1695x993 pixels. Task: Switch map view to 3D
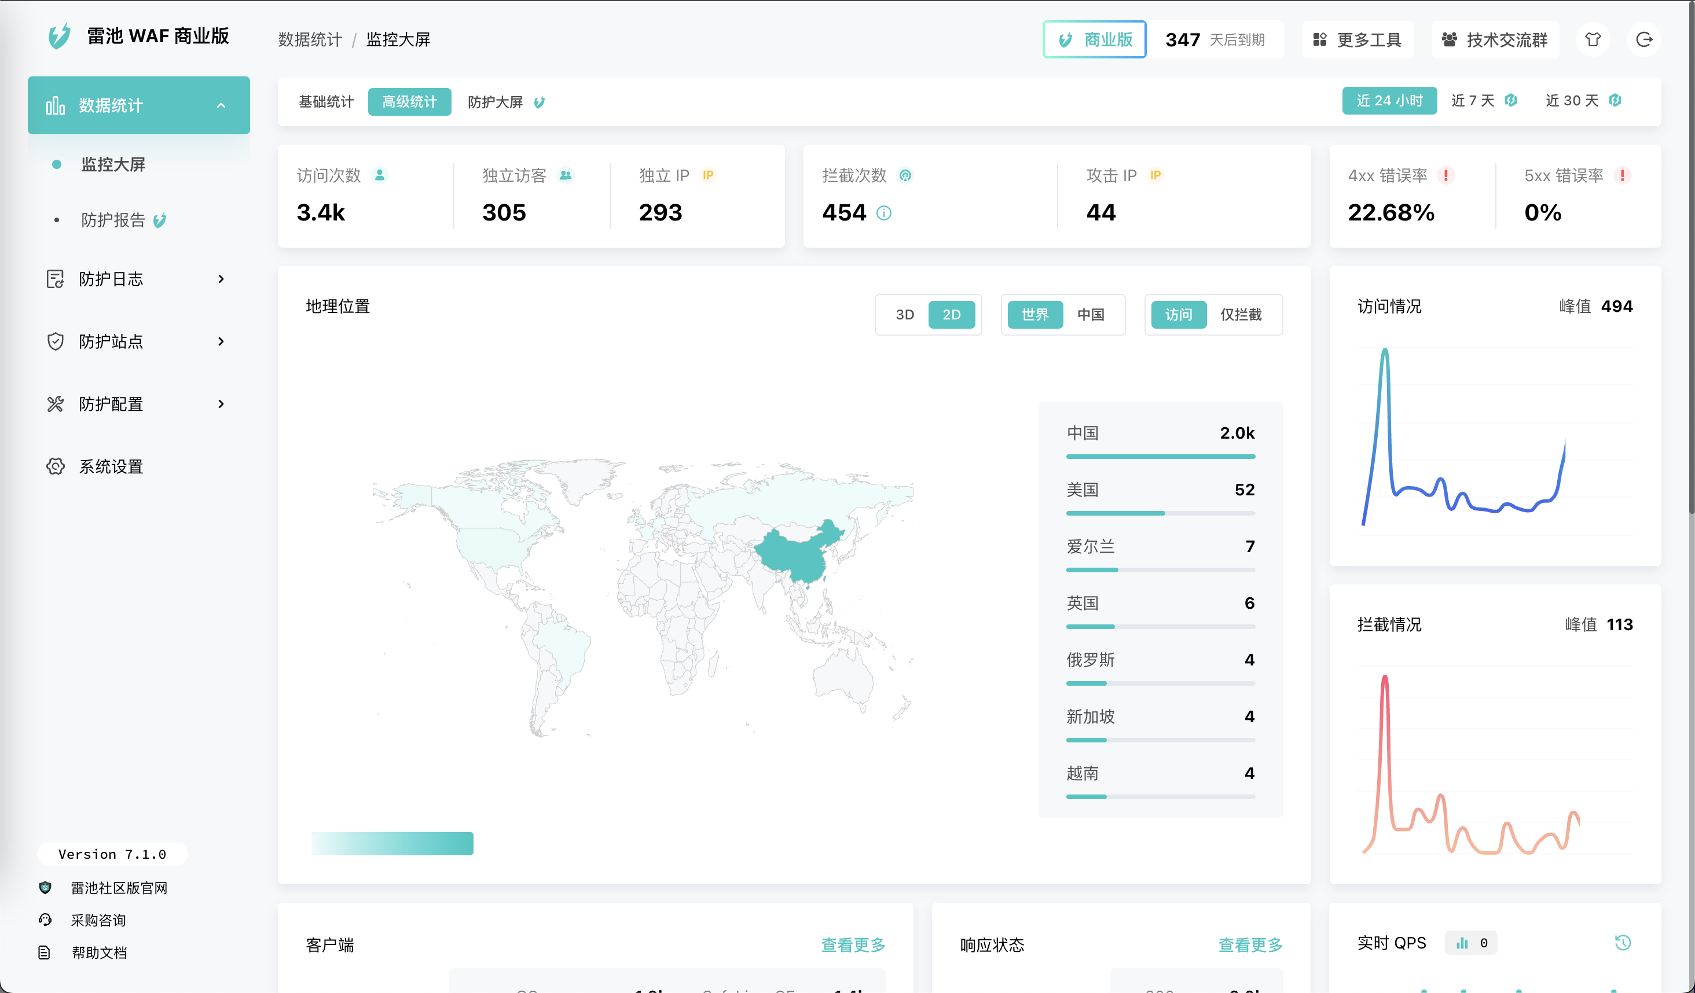(x=904, y=315)
